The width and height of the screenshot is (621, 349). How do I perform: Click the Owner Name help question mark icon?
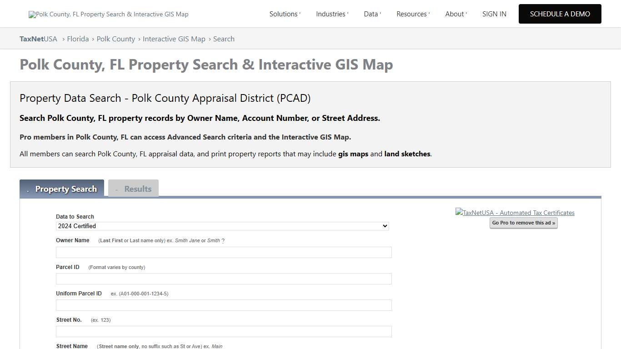coord(223,240)
